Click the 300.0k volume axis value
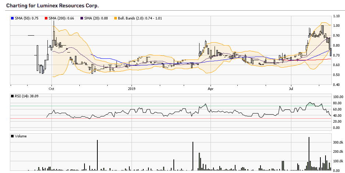This screenshot has width=345, height=173. pos(338,143)
